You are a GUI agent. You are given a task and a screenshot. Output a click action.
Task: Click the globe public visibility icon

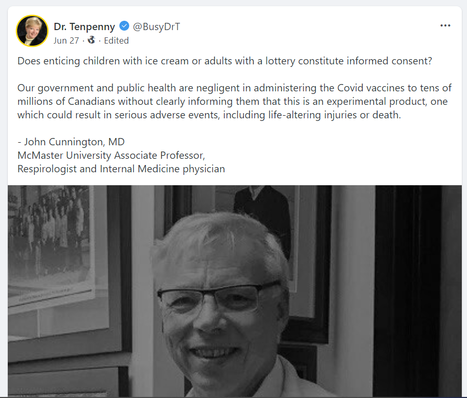click(x=91, y=40)
